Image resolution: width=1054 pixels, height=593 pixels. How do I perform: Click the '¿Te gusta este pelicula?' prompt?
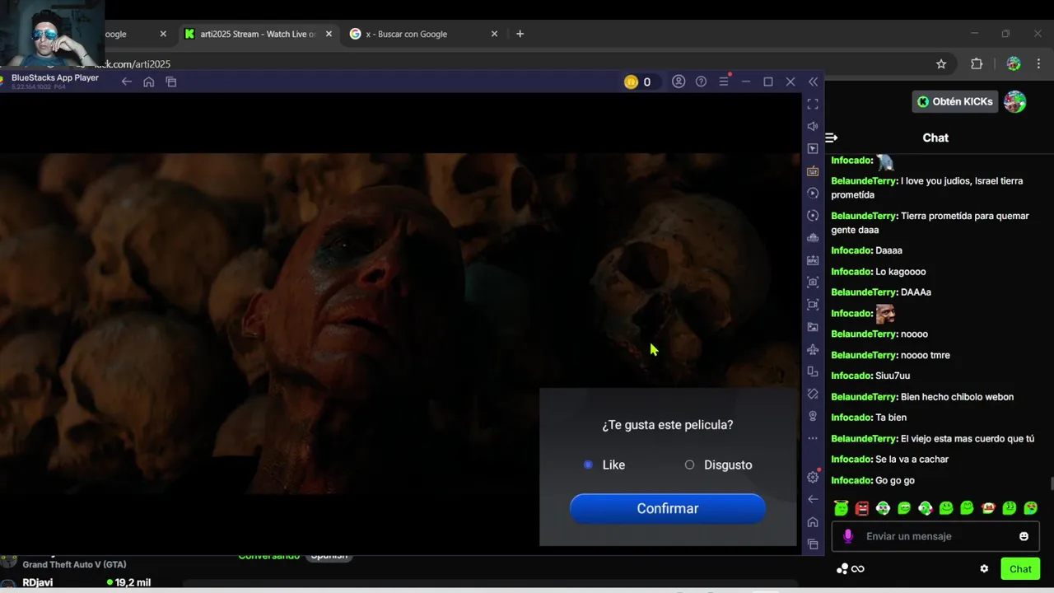(x=668, y=425)
